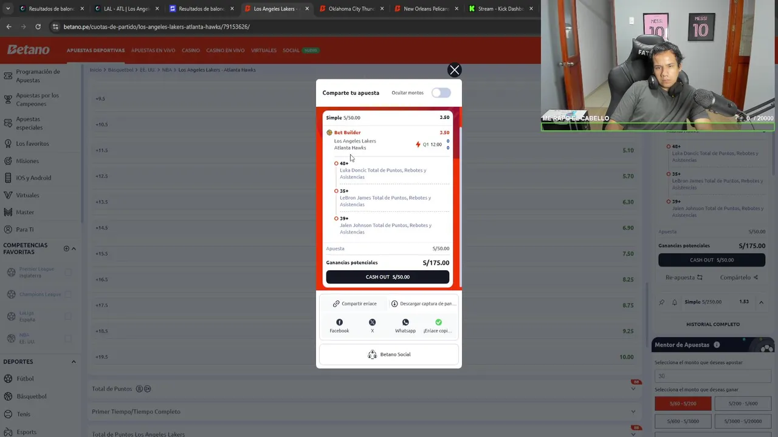Add a favorite competition with plus icon
778x437 pixels.
point(66,248)
